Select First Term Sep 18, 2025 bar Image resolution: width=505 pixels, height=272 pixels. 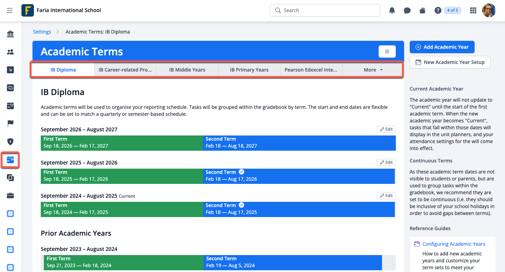pyautogui.click(x=122, y=176)
